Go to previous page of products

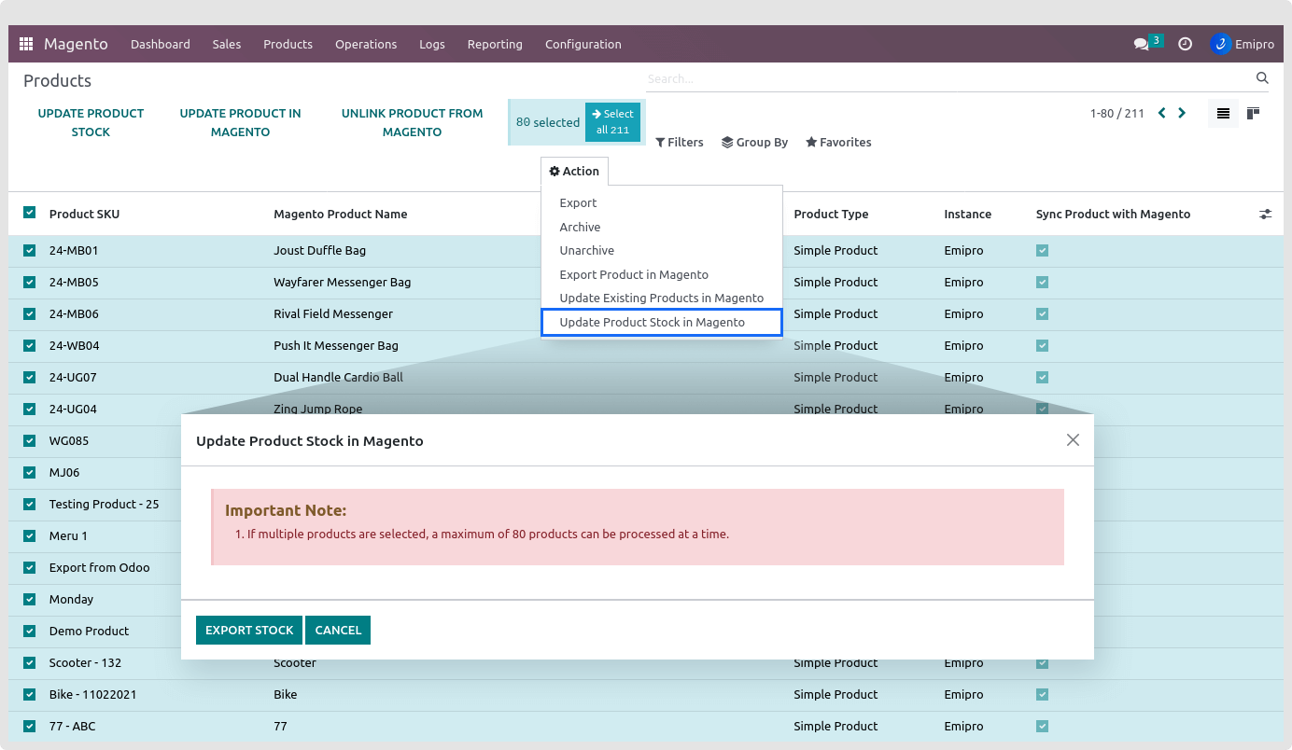(1161, 113)
